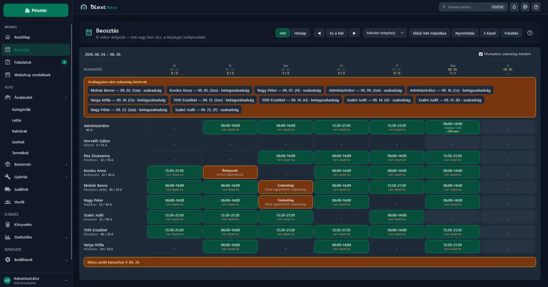
Task: Open Kovács Anna's orange Betegszab. cell
Action: tap(230, 172)
